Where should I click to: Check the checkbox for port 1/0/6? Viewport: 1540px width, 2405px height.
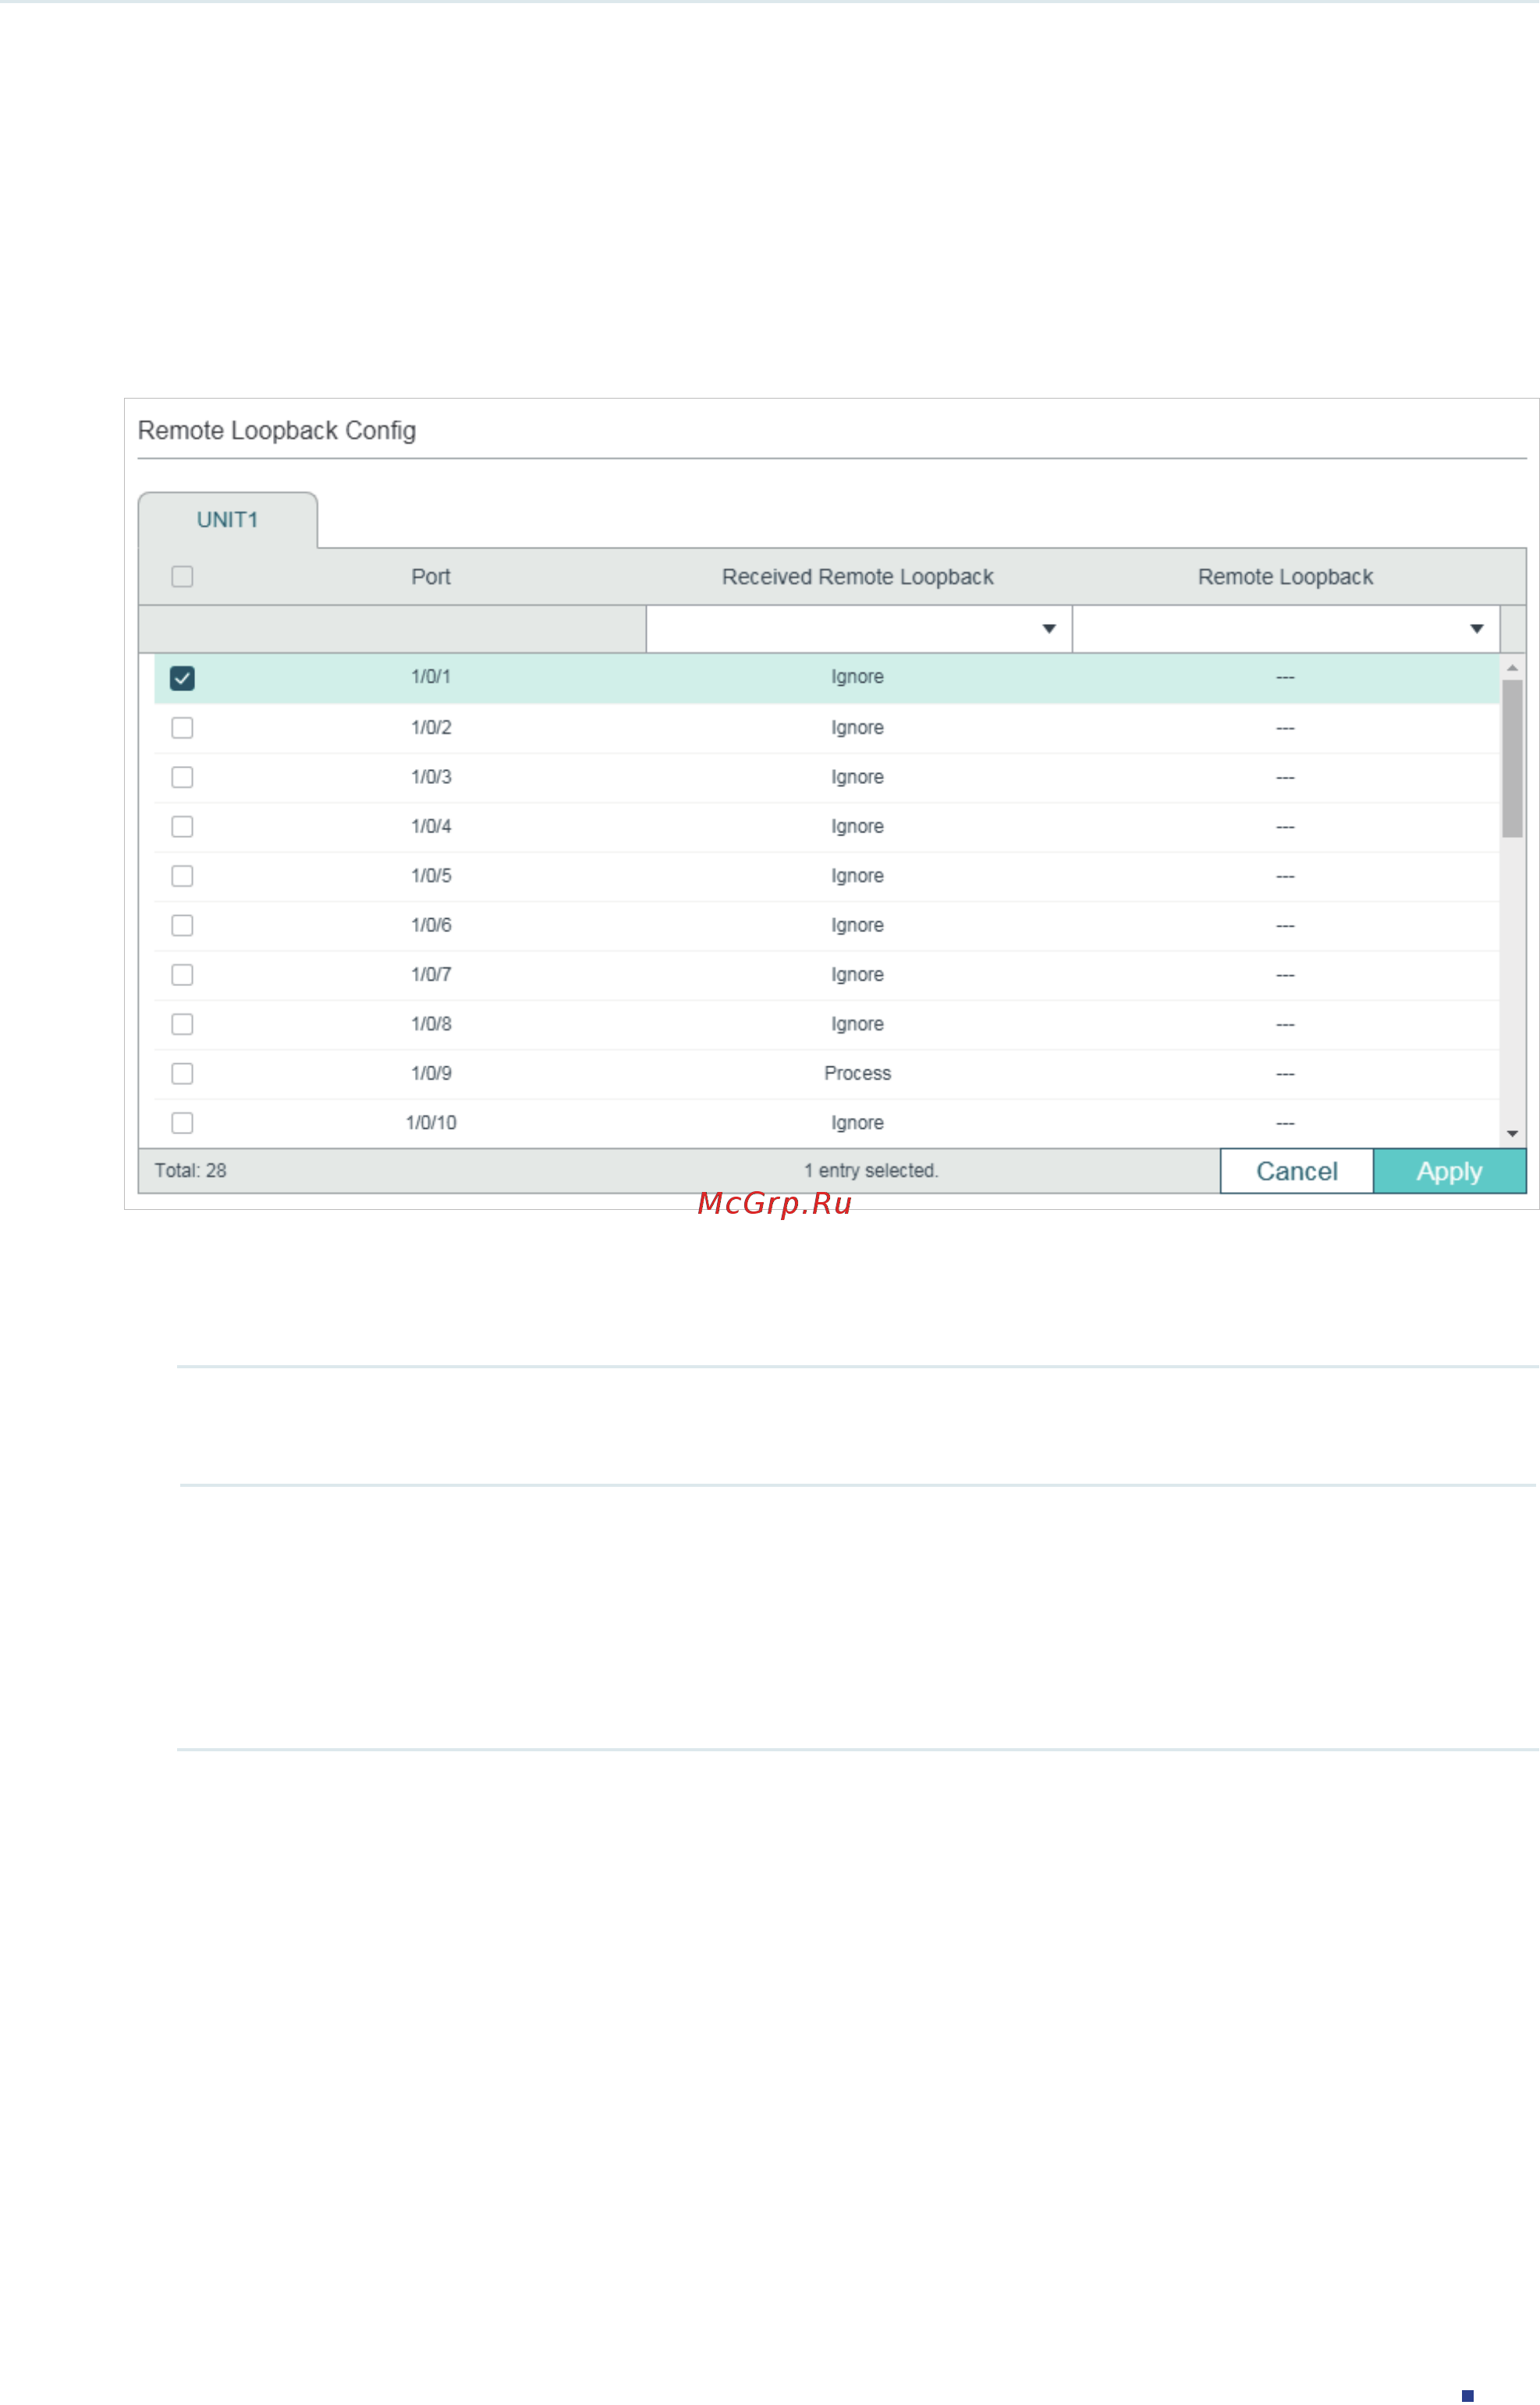(x=182, y=926)
